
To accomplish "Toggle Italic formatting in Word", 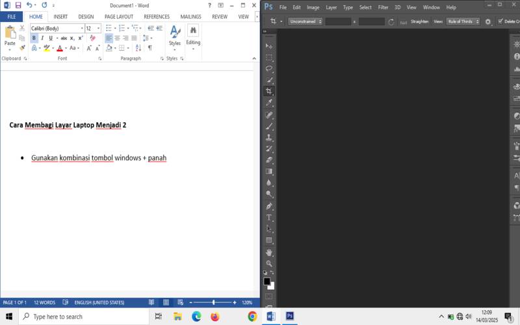I will pos(42,38).
